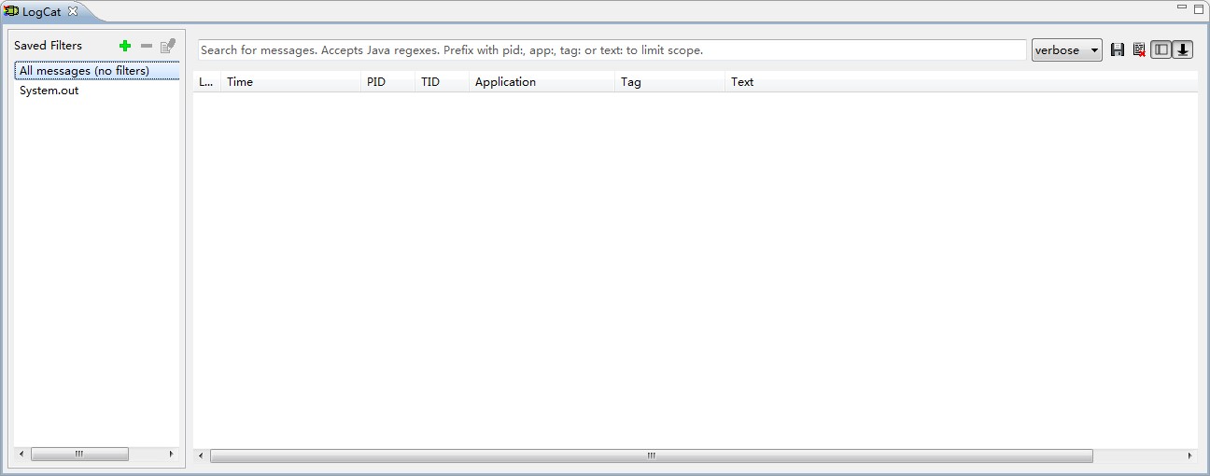Click the Tag column header
Viewport: 1210px width, 476px height.
669,82
